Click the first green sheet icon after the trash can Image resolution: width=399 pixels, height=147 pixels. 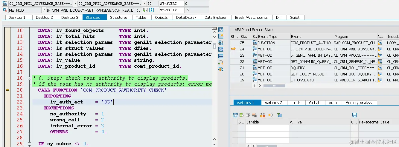[x=242, y=115]
